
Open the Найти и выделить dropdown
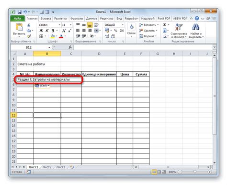click(x=196, y=31)
